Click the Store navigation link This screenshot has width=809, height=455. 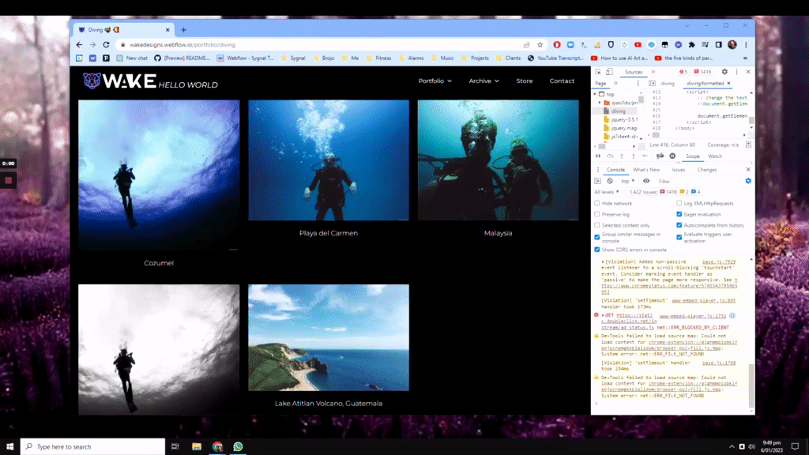(x=525, y=81)
